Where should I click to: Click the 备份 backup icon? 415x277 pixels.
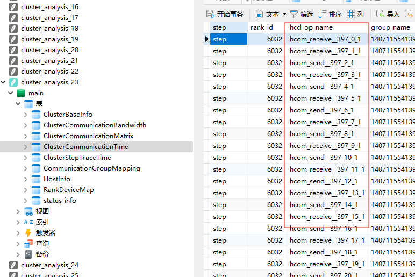[28, 254]
